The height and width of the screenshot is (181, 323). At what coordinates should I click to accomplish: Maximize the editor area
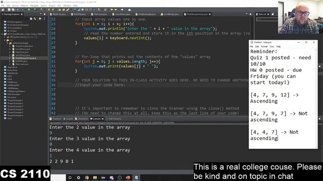(250, 14)
